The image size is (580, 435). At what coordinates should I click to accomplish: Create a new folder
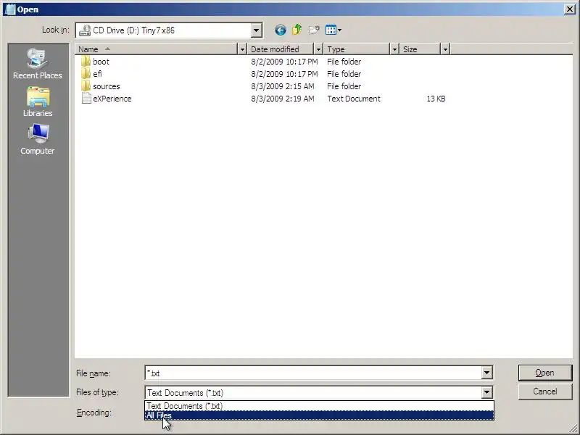[314, 30]
